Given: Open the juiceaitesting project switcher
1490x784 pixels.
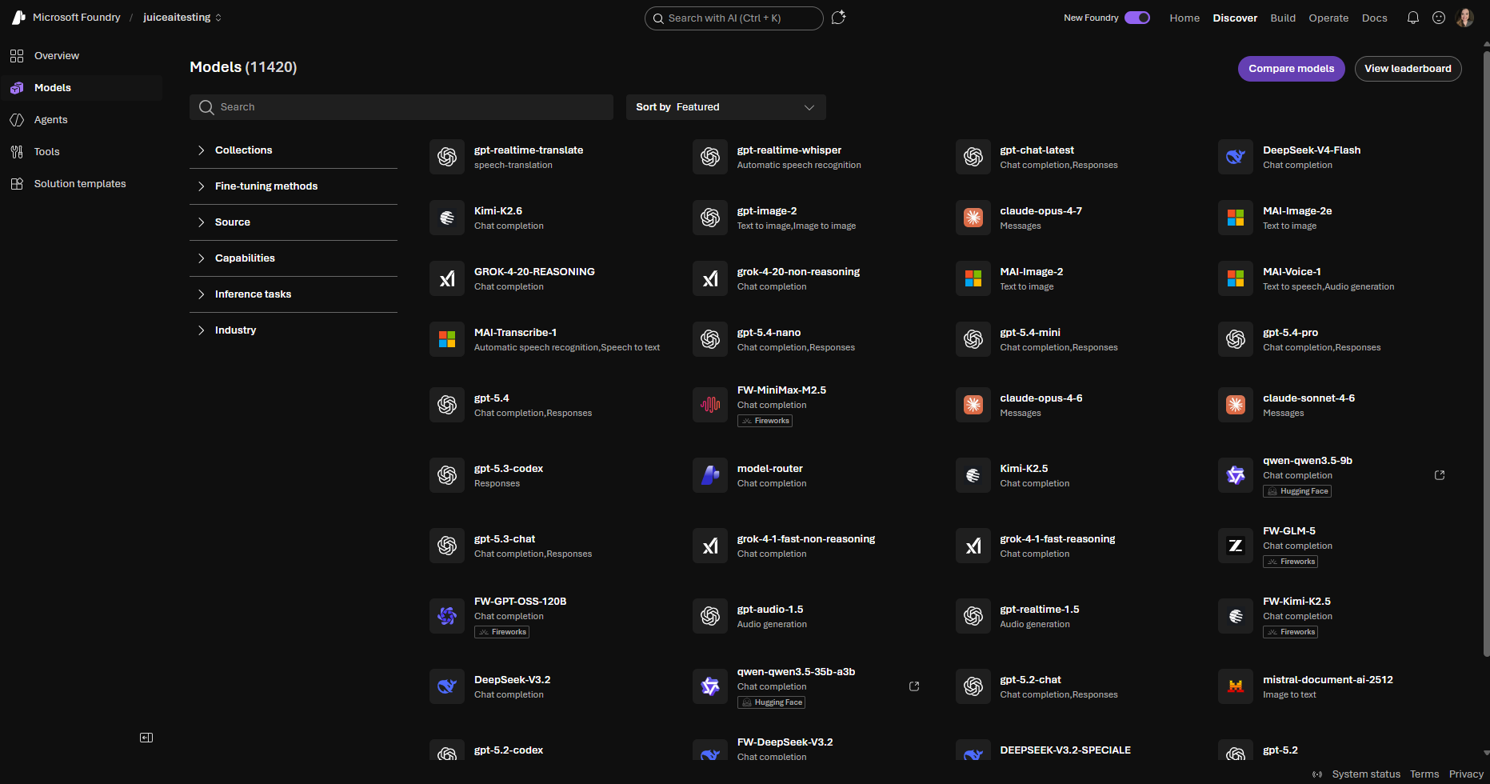Looking at the screenshot, I should 182,18.
